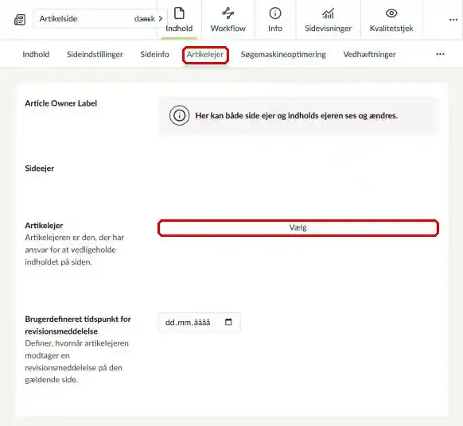The height and width of the screenshot is (426, 463).
Task: Click the Sideejer field label
Action: coord(39,168)
